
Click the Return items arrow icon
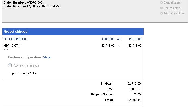click(x=161, y=8)
